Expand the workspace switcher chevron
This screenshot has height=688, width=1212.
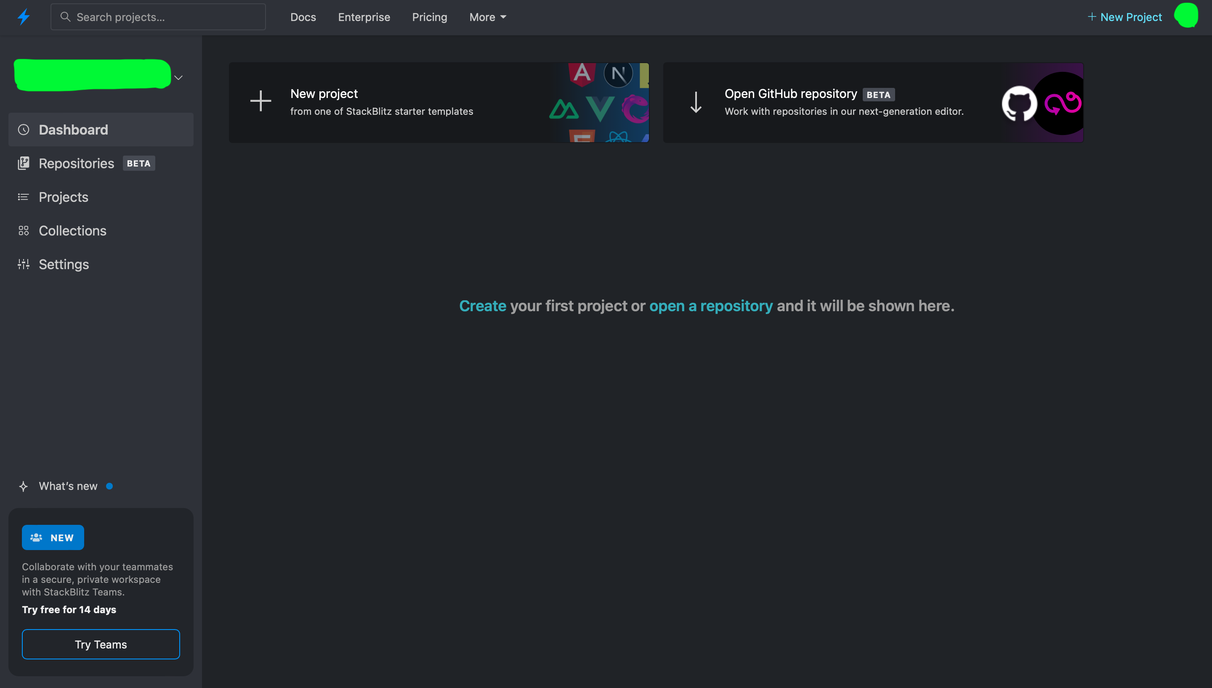178,77
